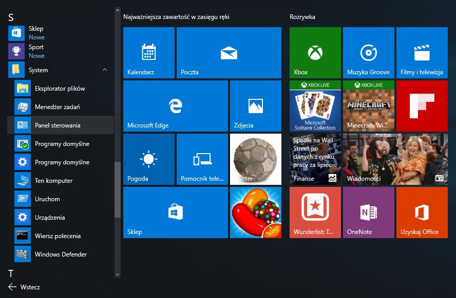Click the Wstecz back button
Screen dimensions: 456x298
tap(24, 287)
